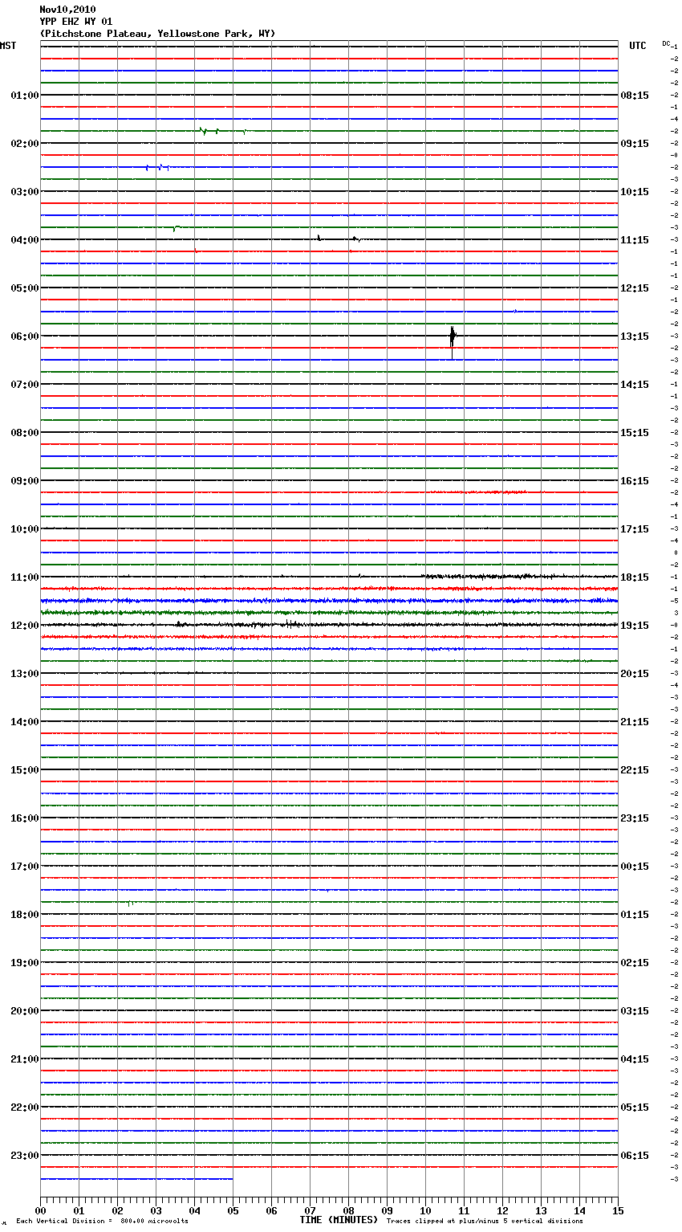Select the 12:00 MST time label
Image resolution: width=682 pixels, height=1232 pixels.
point(24,626)
